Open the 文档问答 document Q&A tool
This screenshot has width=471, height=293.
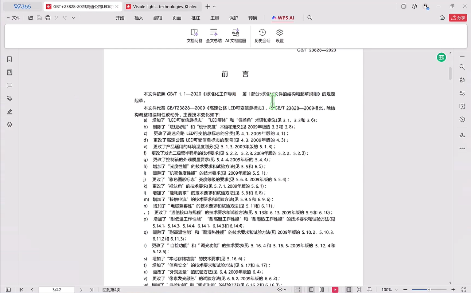194,36
